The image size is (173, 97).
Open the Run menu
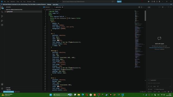pos(24,2)
